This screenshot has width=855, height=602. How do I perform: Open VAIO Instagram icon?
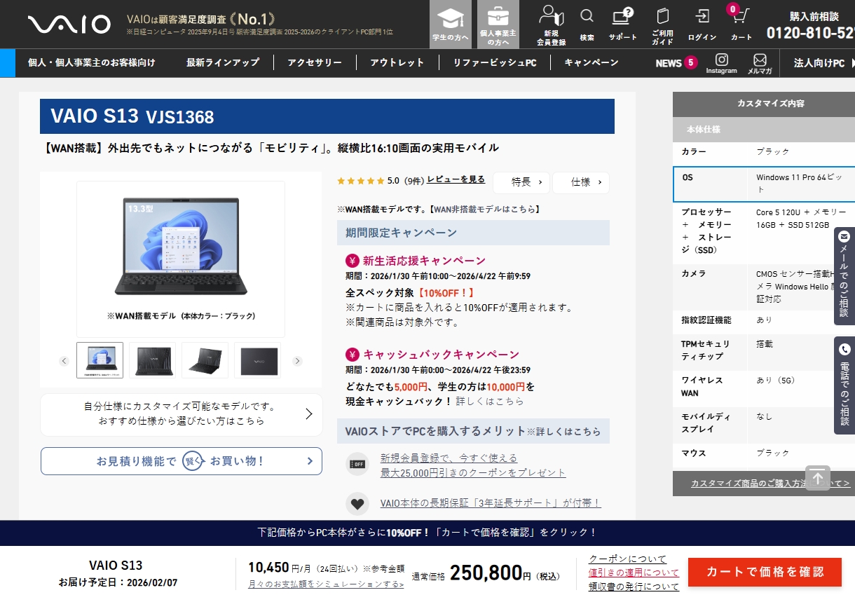[721, 63]
